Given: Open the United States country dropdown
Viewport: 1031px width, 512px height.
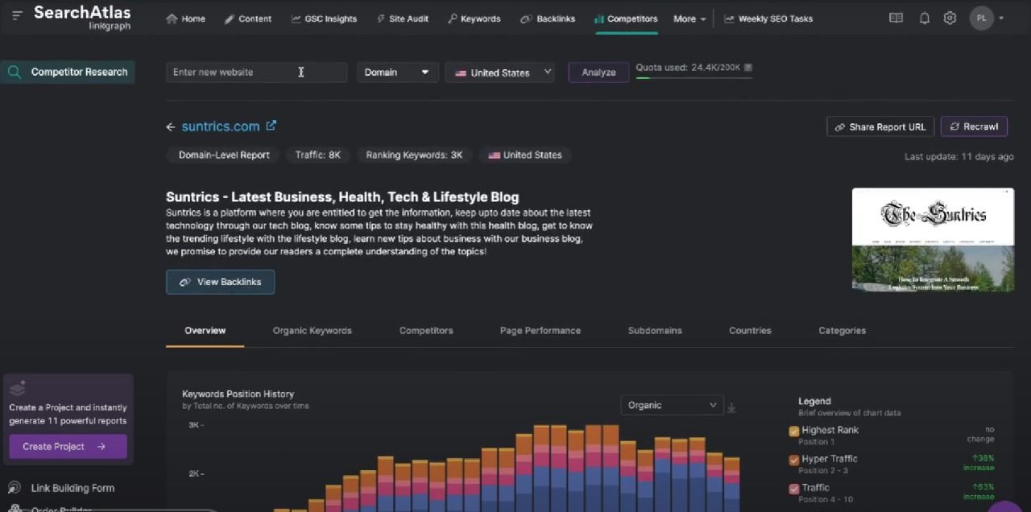Looking at the screenshot, I should pyautogui.click(x=499, y=72).
